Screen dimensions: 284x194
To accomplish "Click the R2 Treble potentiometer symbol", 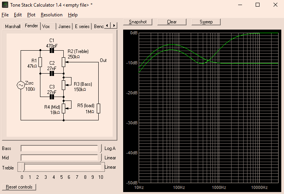I will click(x=64, y=62).
